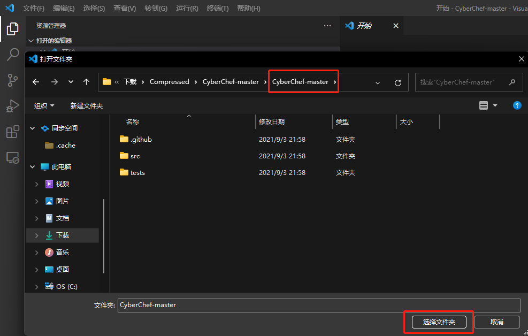Go forward in the folder dialog
Image resolution: width=528 pixels, height=336 pixels.
click(54, 82)
